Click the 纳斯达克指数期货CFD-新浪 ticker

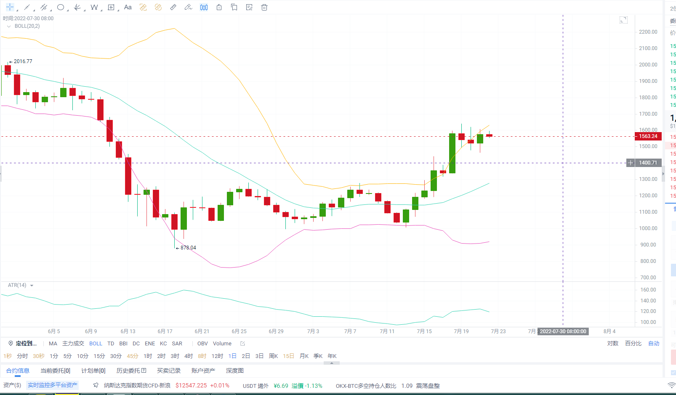(137, 385)
